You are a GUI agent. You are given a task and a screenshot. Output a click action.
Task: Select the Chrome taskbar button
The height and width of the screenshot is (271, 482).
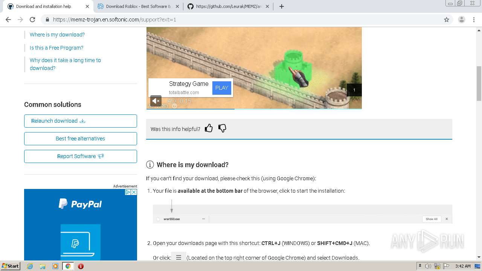tap(68, 266)
